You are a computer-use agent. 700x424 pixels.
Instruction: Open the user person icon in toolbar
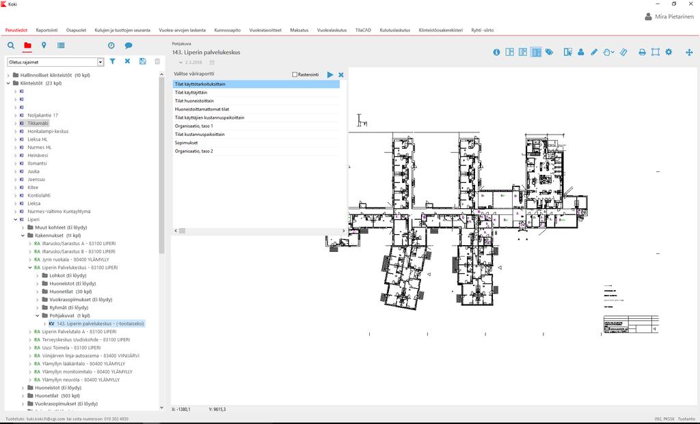pyautogui.click(x=581, y=52)
